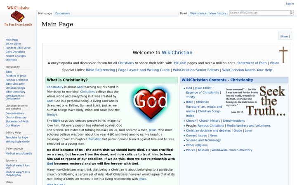
Task: Click the Share button
Action: coord(284,37)
